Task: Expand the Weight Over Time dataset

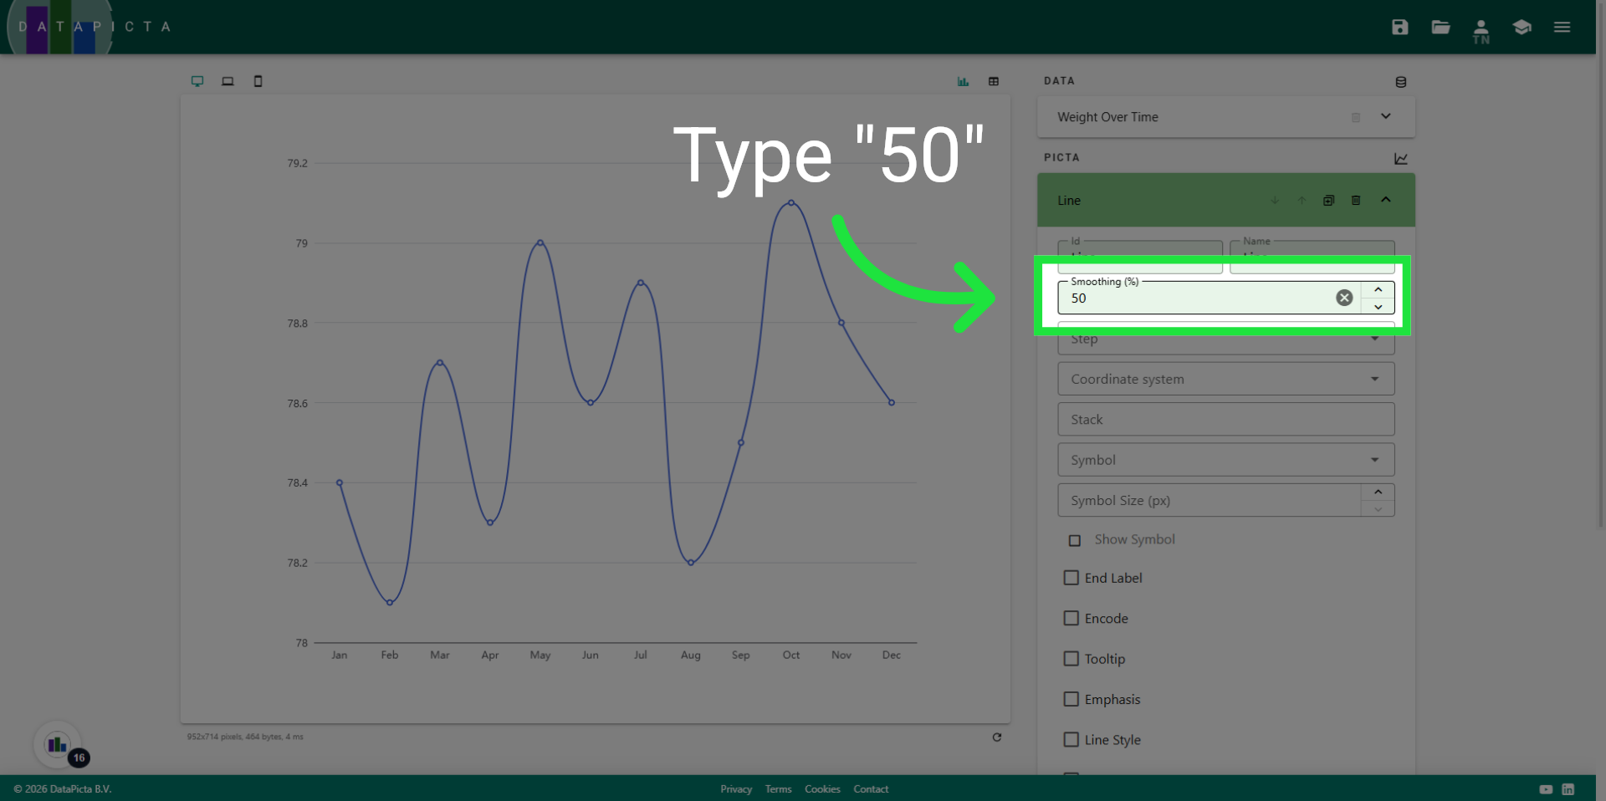Action: click(1385, 116)
